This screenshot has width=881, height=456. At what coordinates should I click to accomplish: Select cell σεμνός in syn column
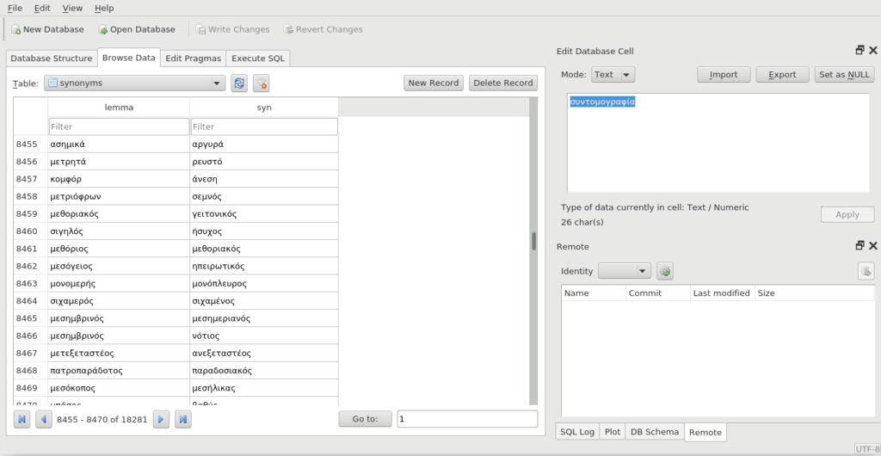pos(264,196)
